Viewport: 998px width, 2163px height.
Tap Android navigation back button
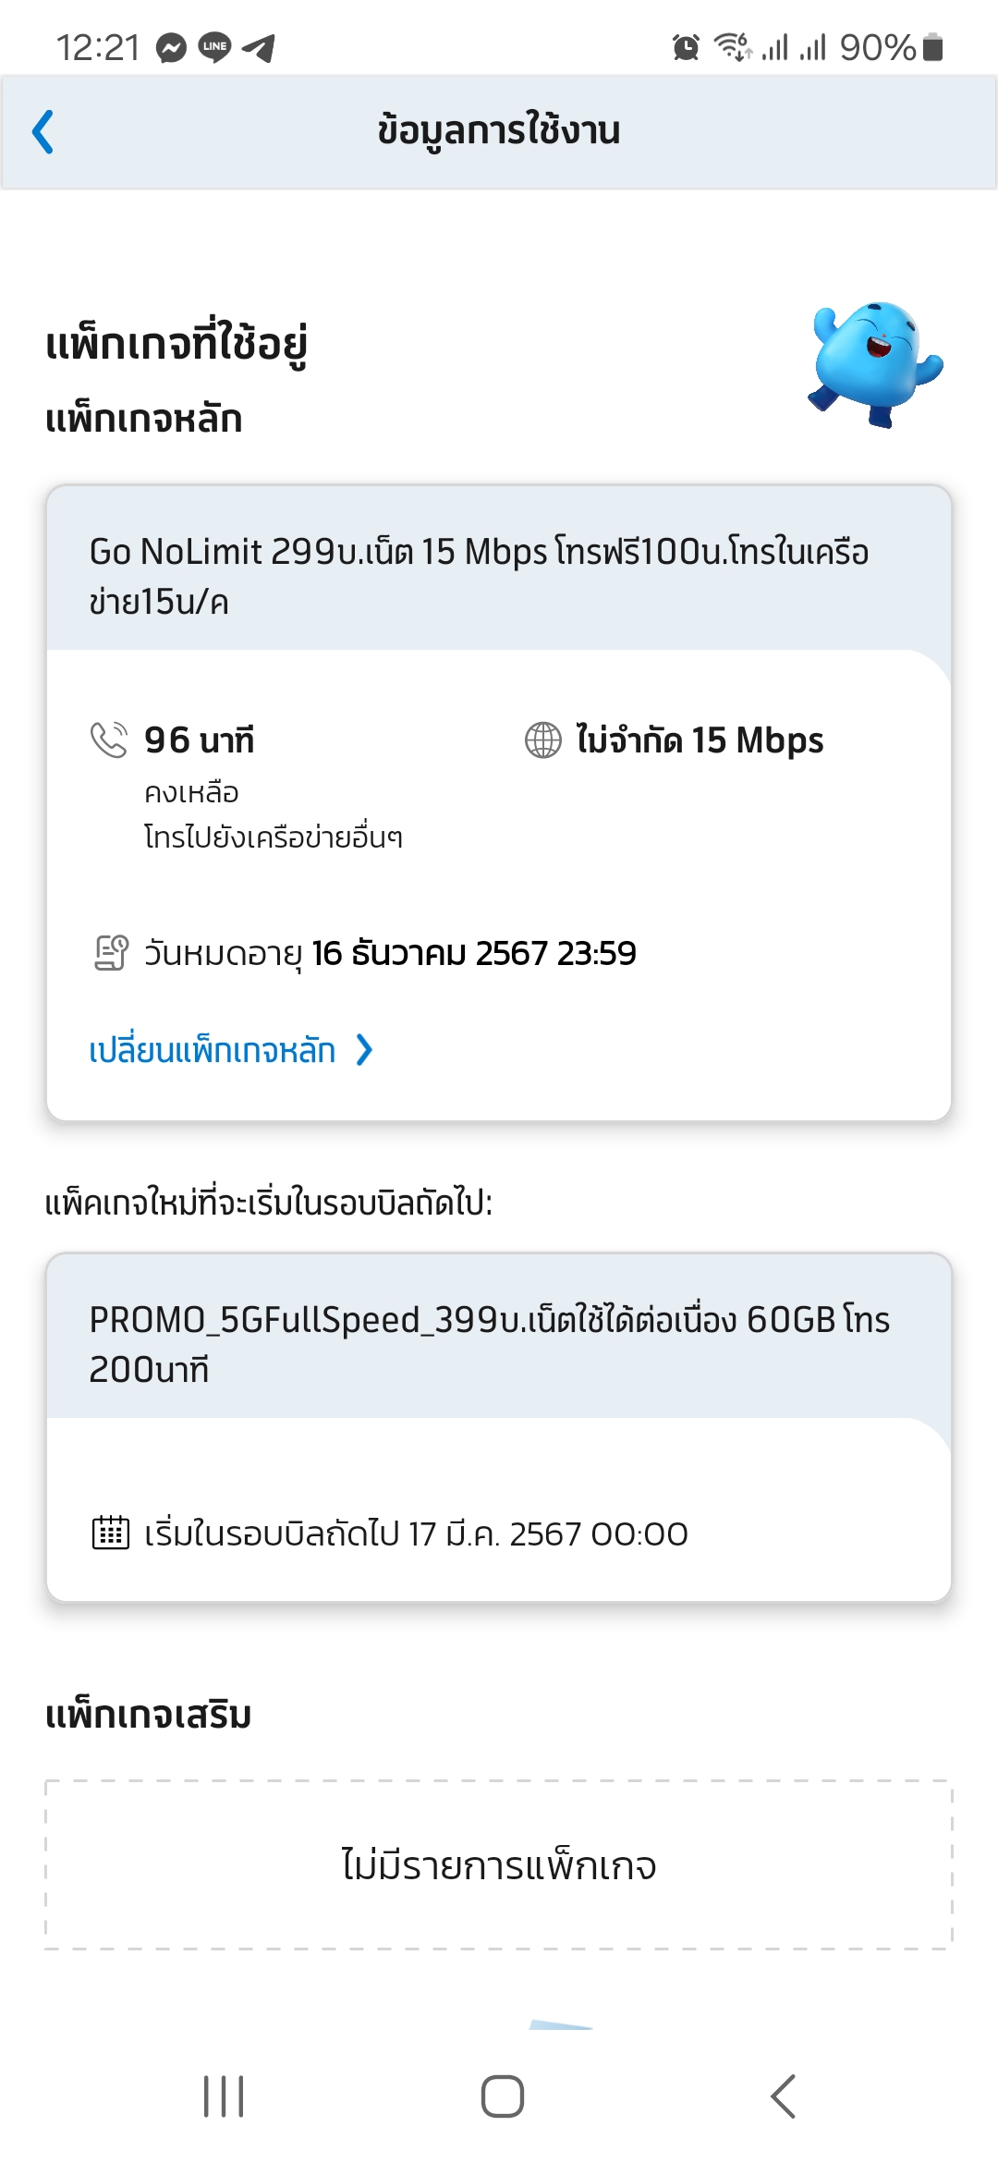coord(783,2096)
